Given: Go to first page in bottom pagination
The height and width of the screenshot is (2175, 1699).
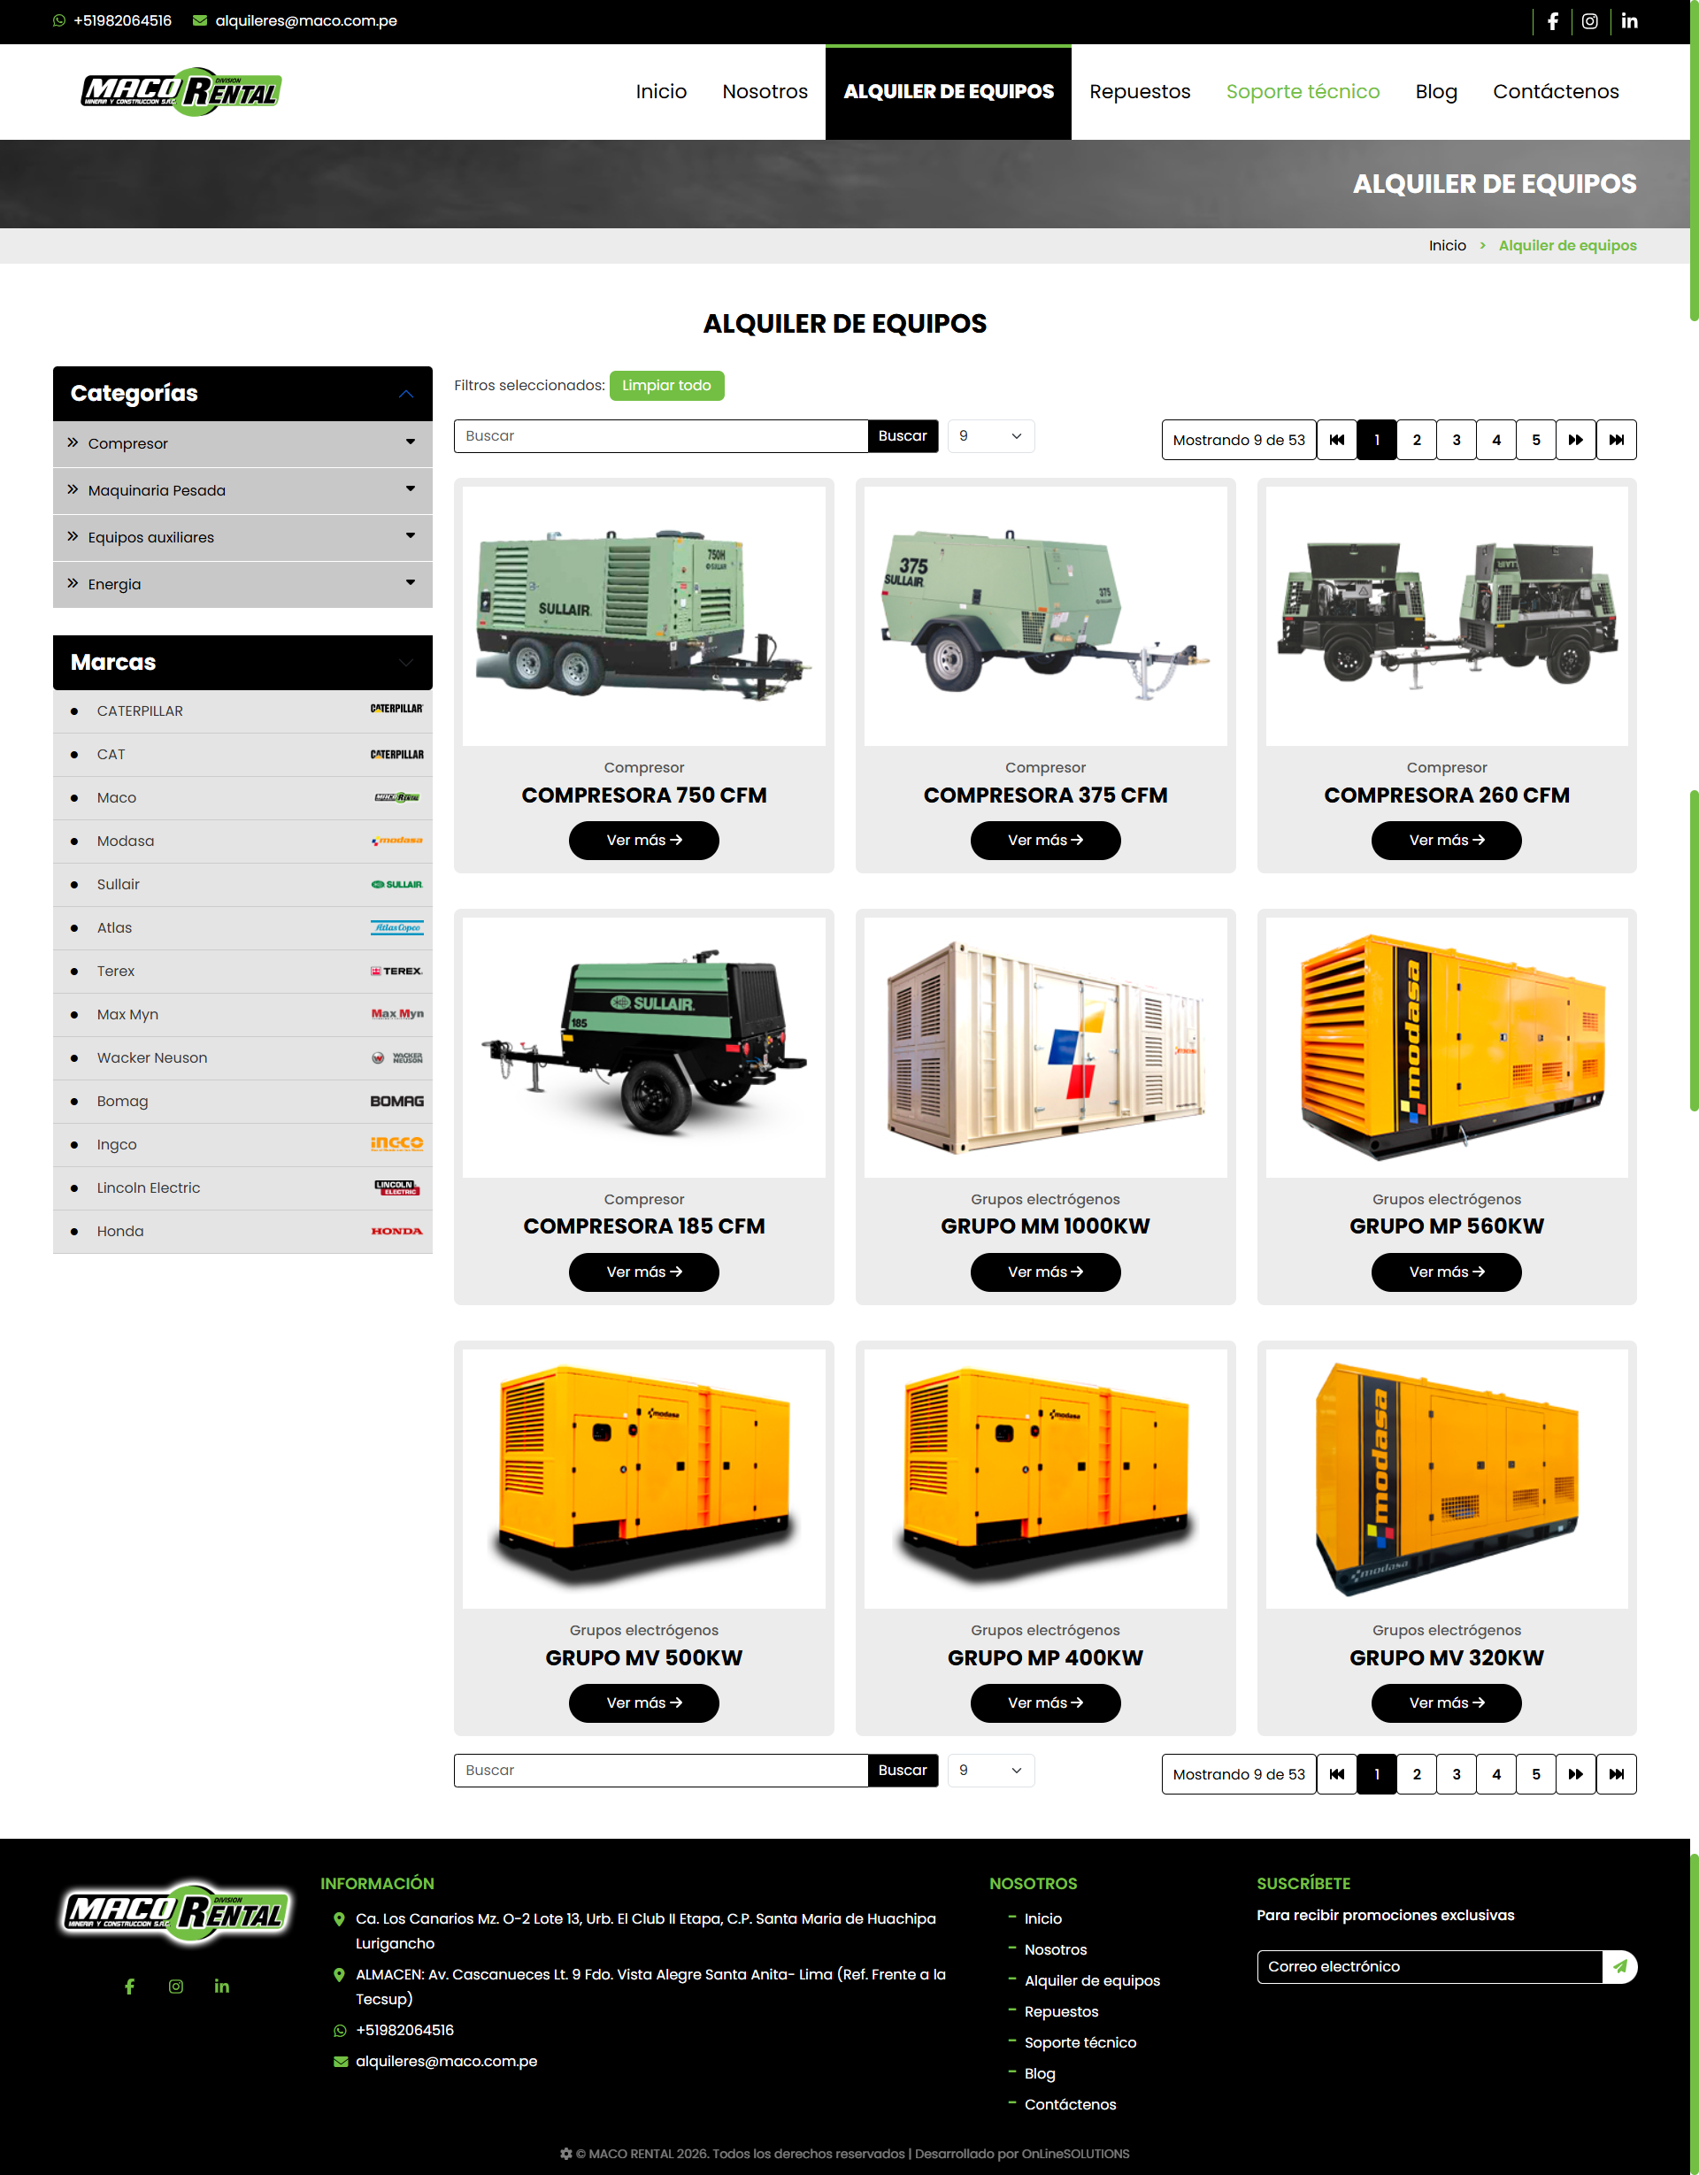Looking at the screenshot, I should point(1336,1773).
